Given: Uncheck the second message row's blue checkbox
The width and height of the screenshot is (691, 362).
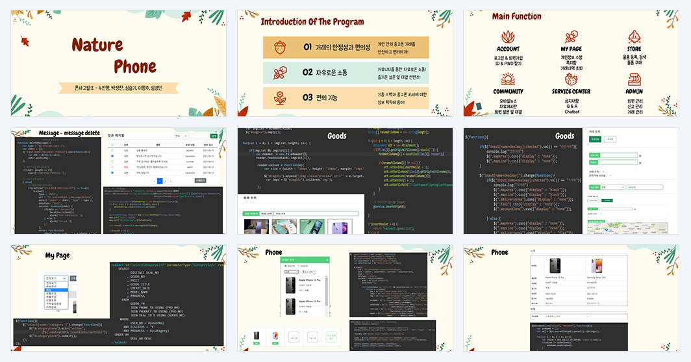Looking at the screenshot, I should [x=112, y=156].
